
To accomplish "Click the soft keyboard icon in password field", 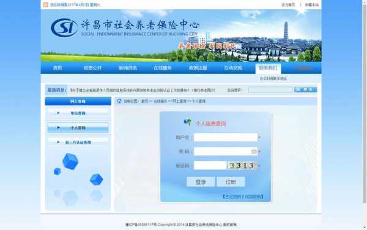I will tap(254, 152).
